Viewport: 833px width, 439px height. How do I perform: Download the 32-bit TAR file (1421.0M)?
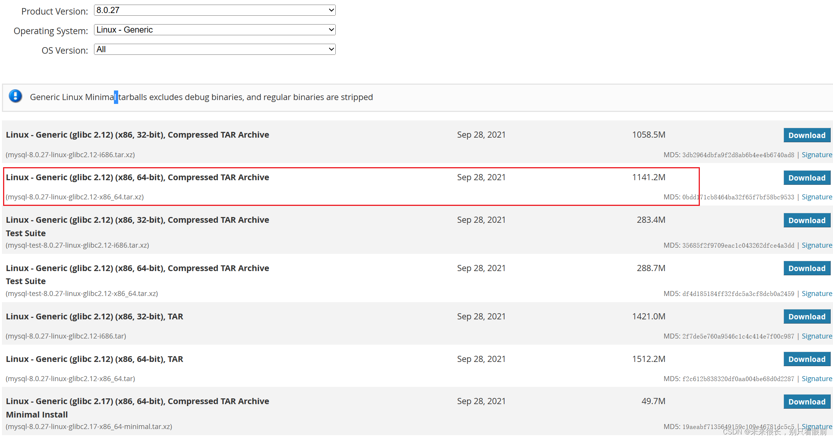(x=807, y=317)
